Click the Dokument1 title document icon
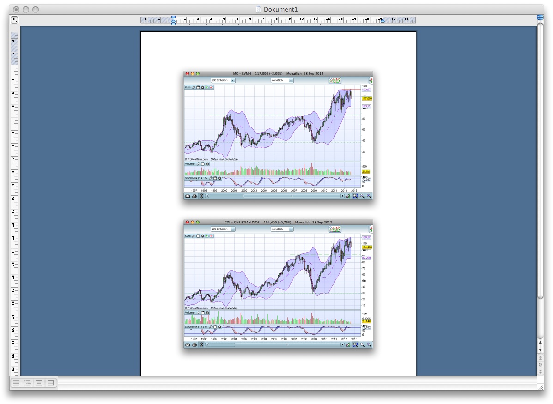Viewport: 553px width, 404px height. (x=259, y=9)
